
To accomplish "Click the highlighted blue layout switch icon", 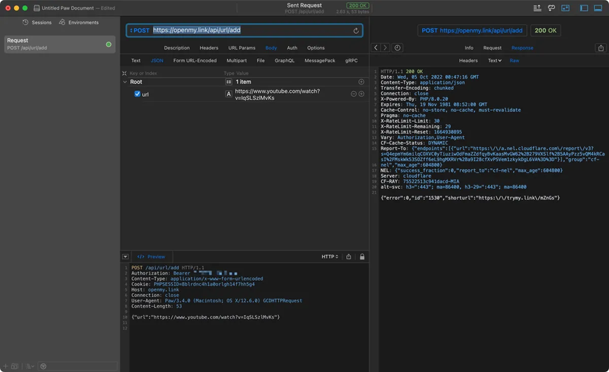I will point(565,8).
